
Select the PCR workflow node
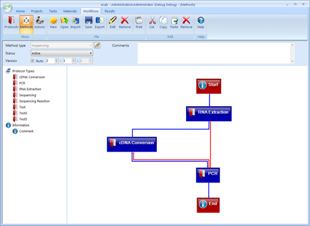point(208,175)
